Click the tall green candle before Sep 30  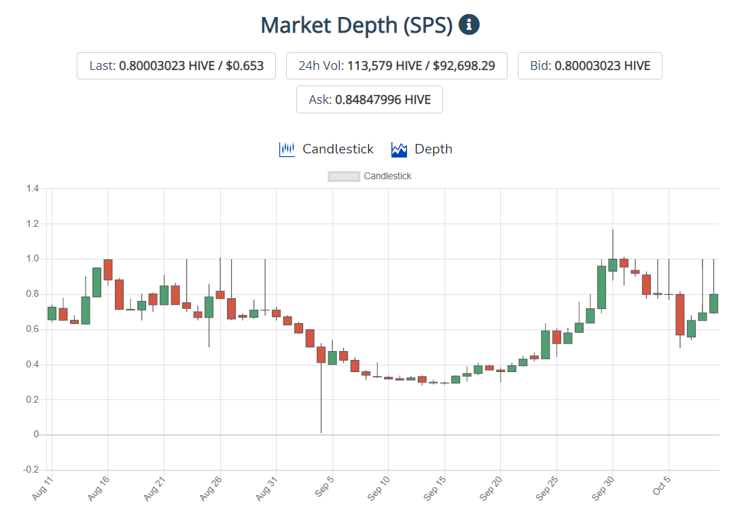tap(601, 288)
